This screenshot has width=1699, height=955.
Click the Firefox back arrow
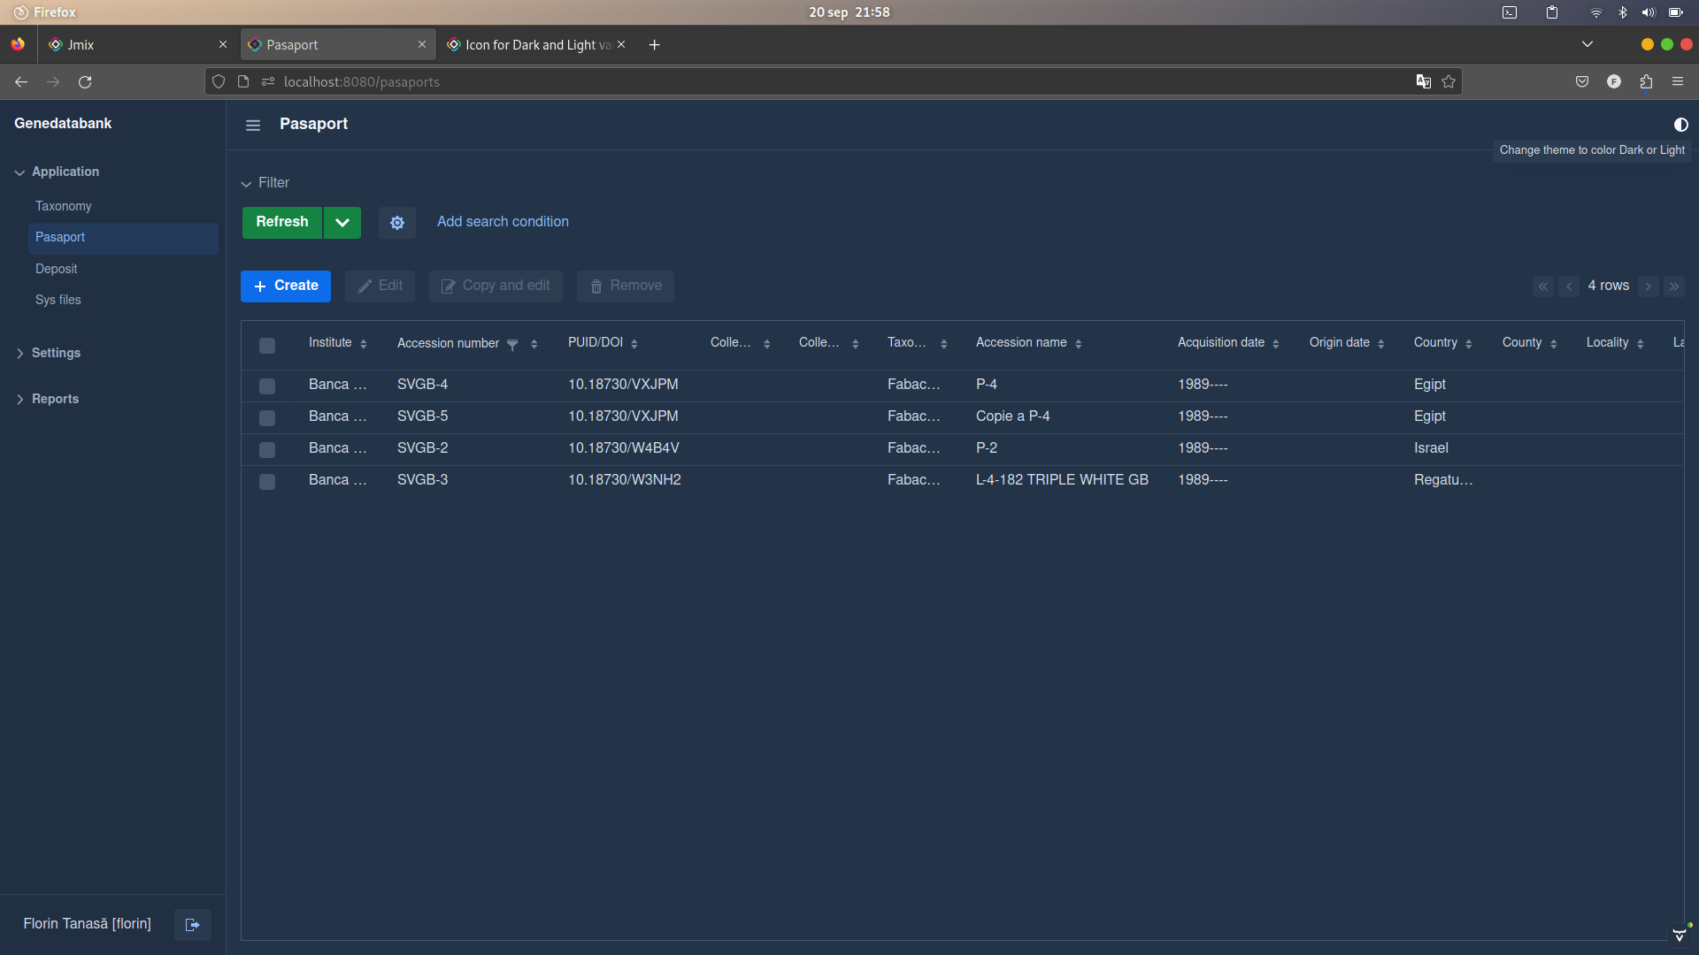click(x=21, y=82)
